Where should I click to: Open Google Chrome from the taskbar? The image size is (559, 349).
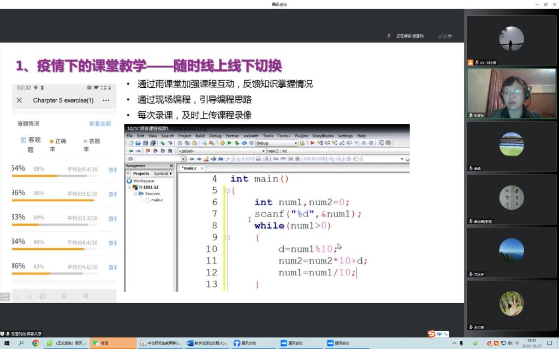(x=35, y=343)
